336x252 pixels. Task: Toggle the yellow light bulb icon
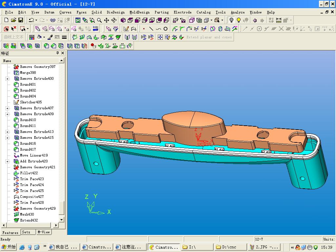click(239, 20)
